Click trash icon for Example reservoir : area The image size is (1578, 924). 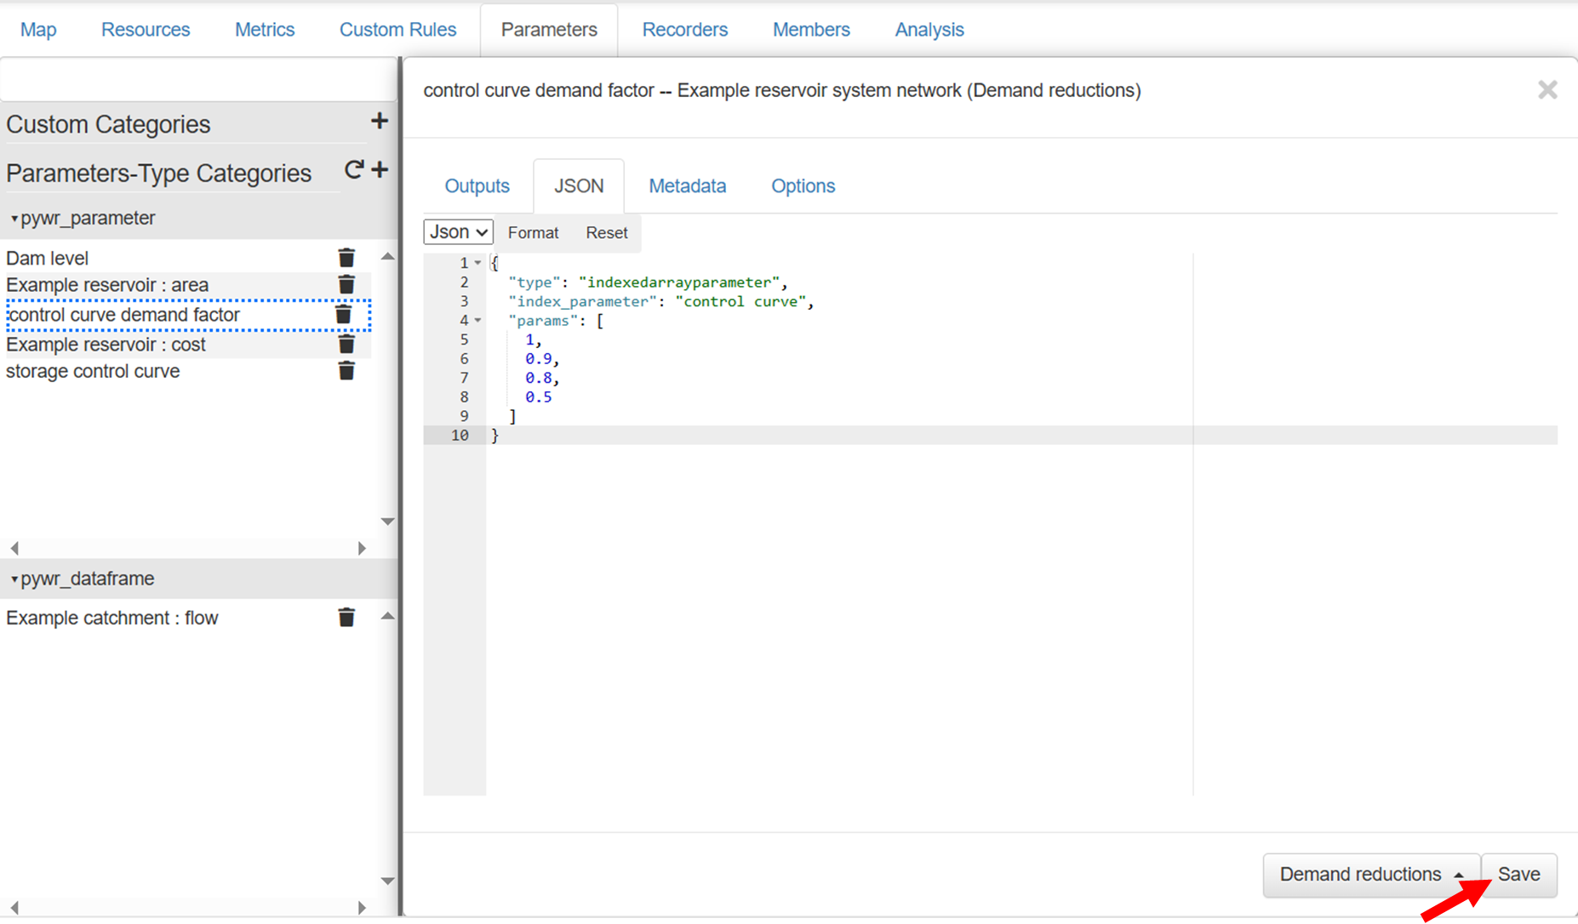pyautogui.click(x=346, y=285)
